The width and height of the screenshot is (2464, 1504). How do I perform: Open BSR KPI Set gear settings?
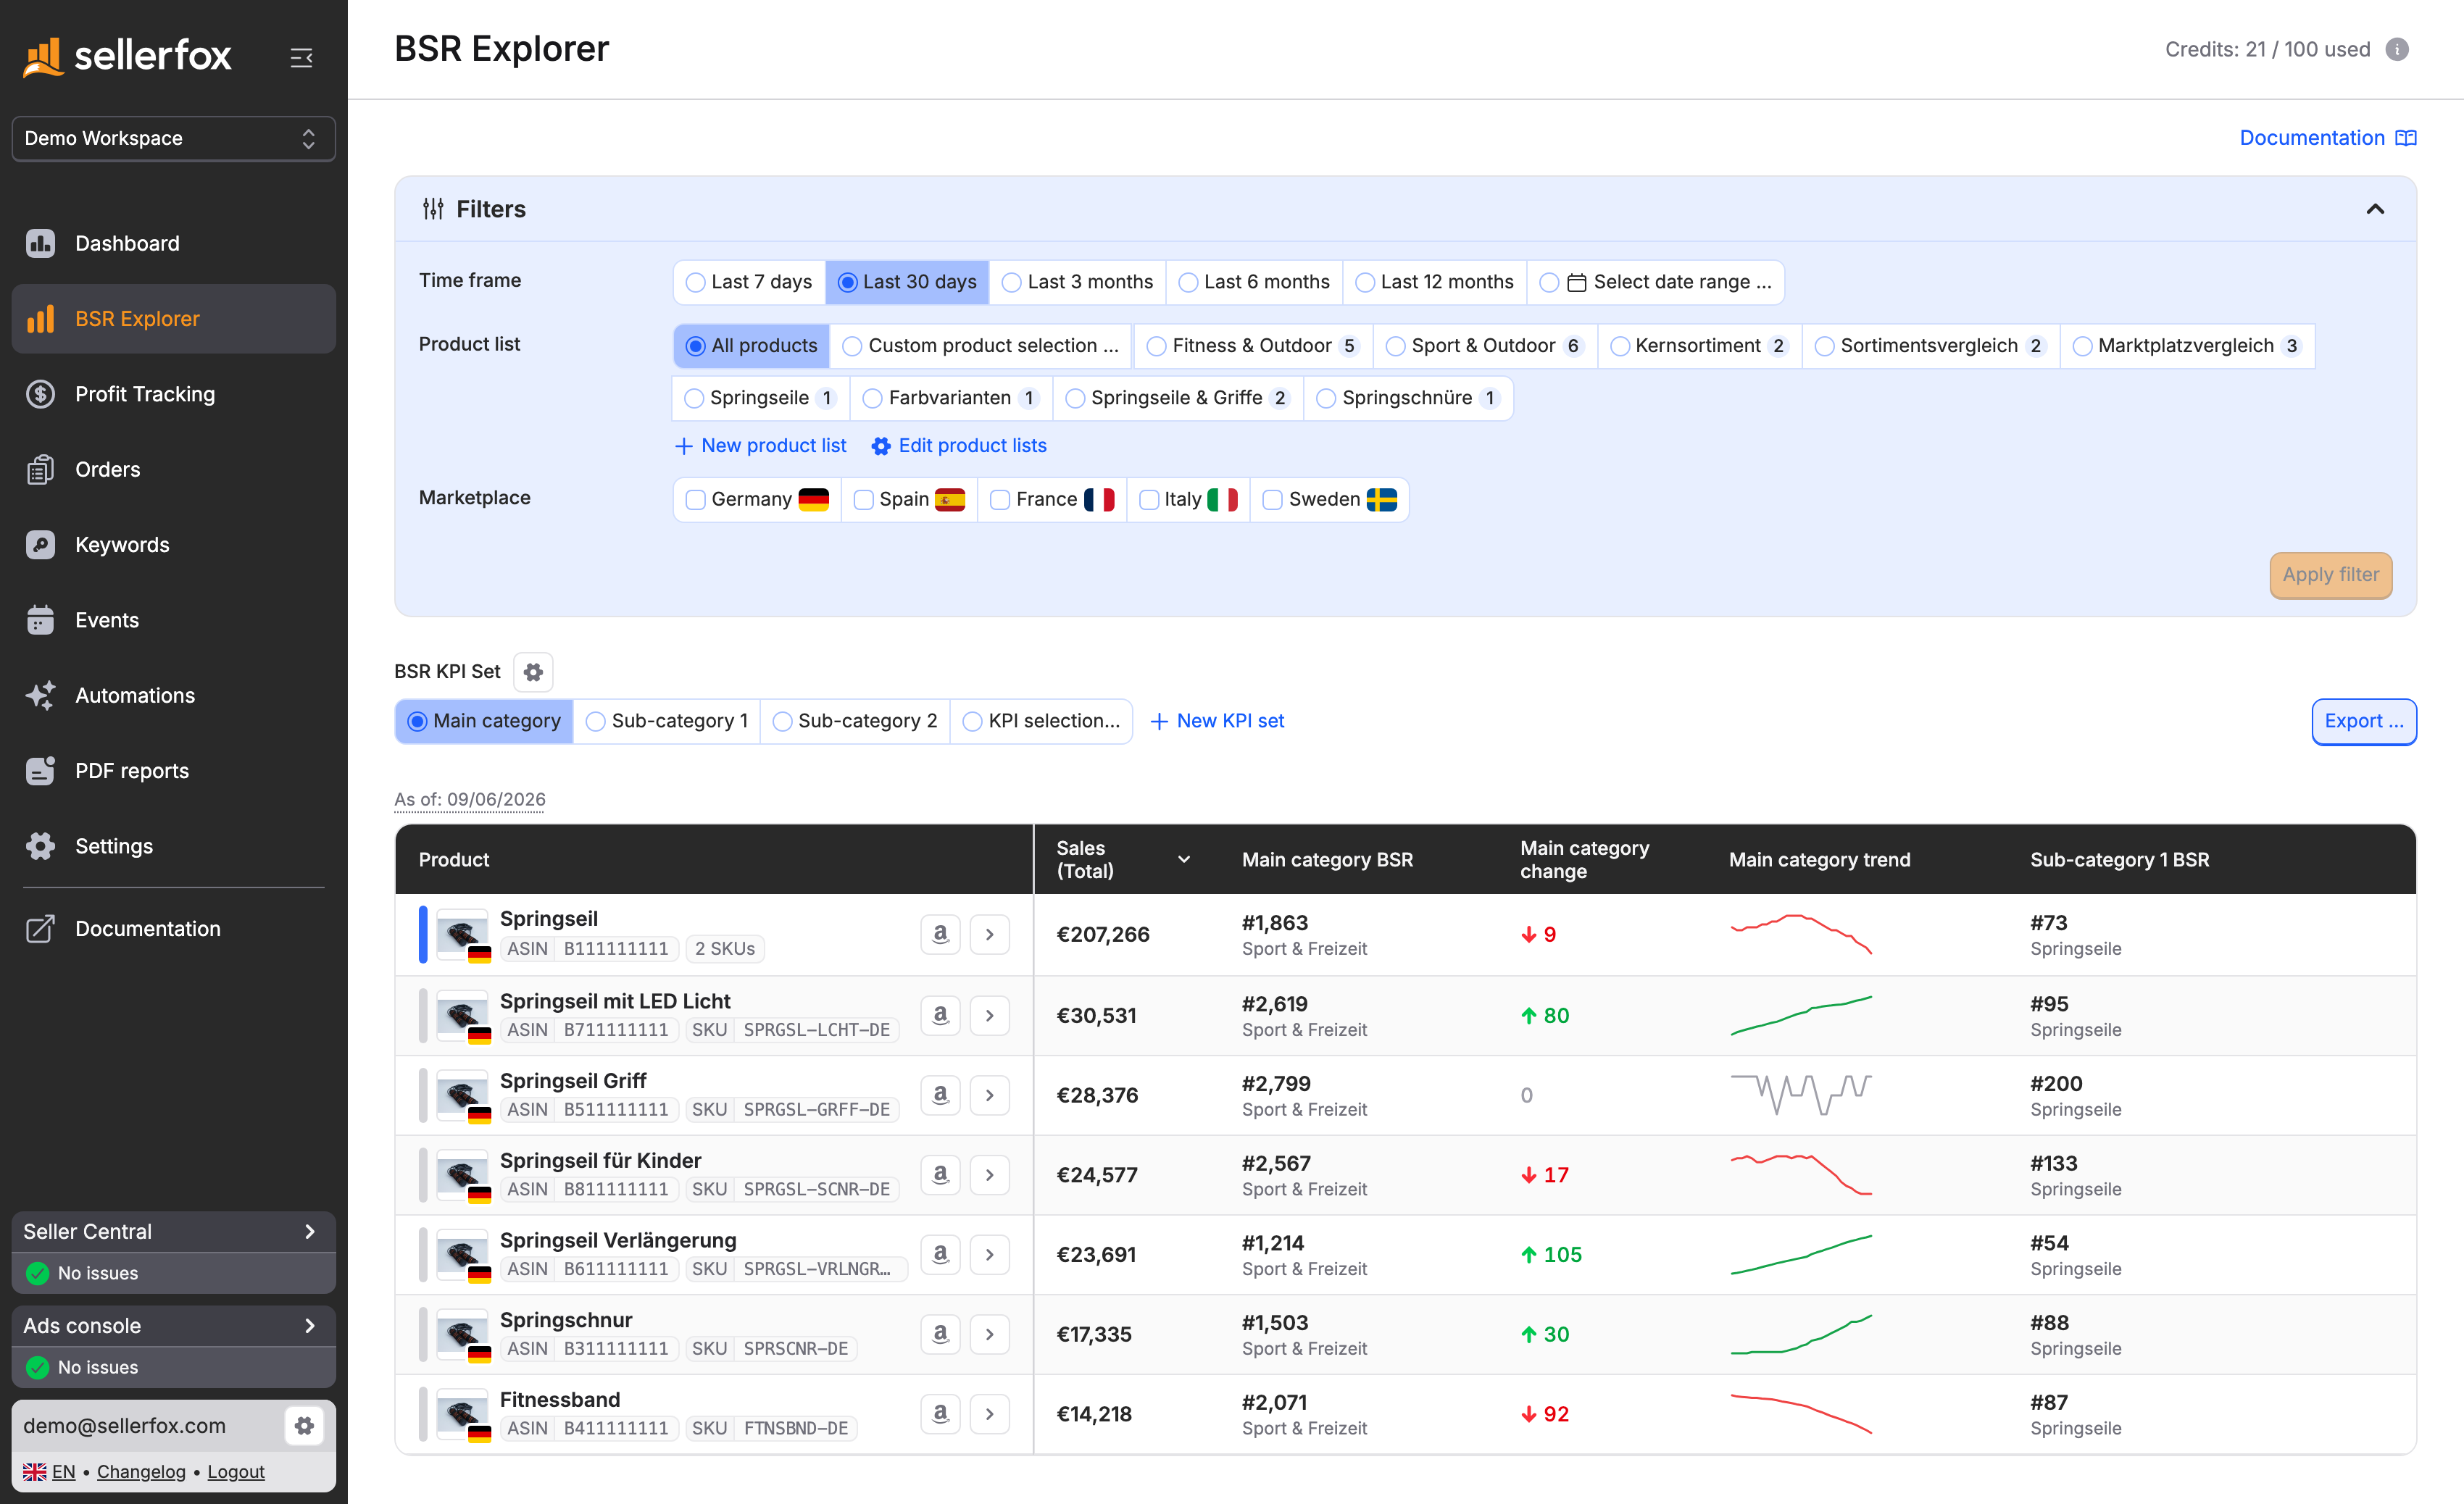click(533, 672)
